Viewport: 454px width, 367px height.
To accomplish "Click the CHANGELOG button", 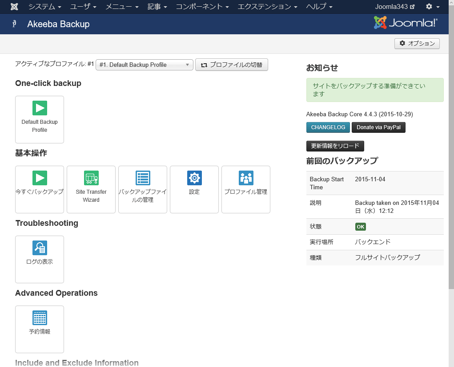I will coord(328,127).
